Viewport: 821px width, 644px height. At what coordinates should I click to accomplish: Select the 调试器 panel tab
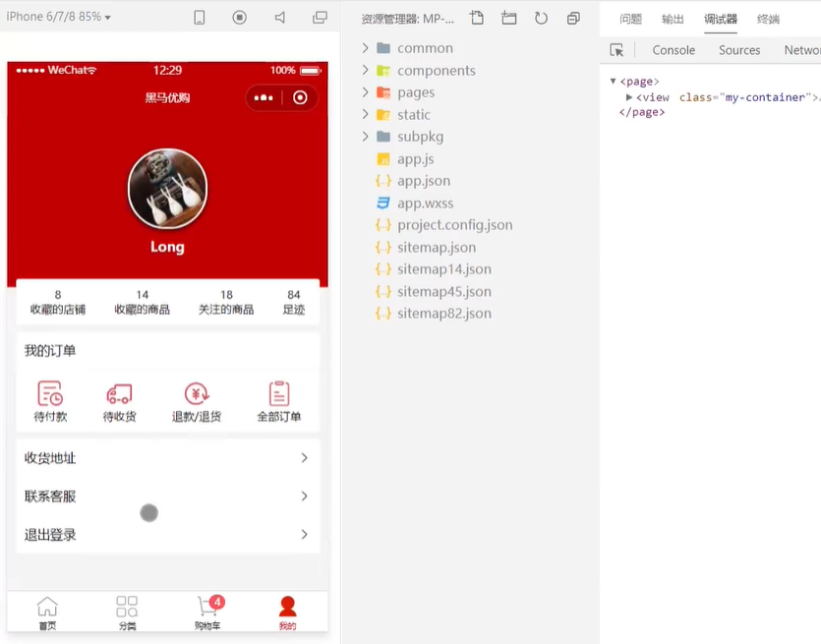tap(721, 20)
